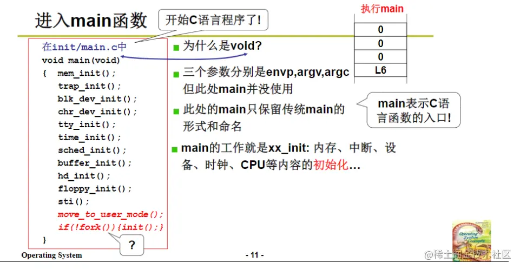
Task: Click the callout main表示C语言函数的入口!
Action: (x=413, y=110)
